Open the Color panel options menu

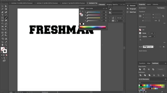pos(106,9)
